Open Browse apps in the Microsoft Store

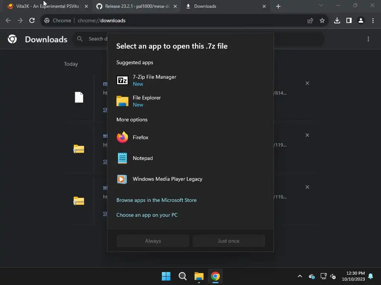pos(157,200)
